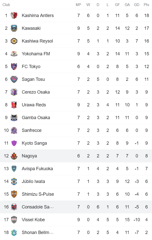Select the Kawasaki team badge
The image size is (152, 240).
[x=14, y=28]
